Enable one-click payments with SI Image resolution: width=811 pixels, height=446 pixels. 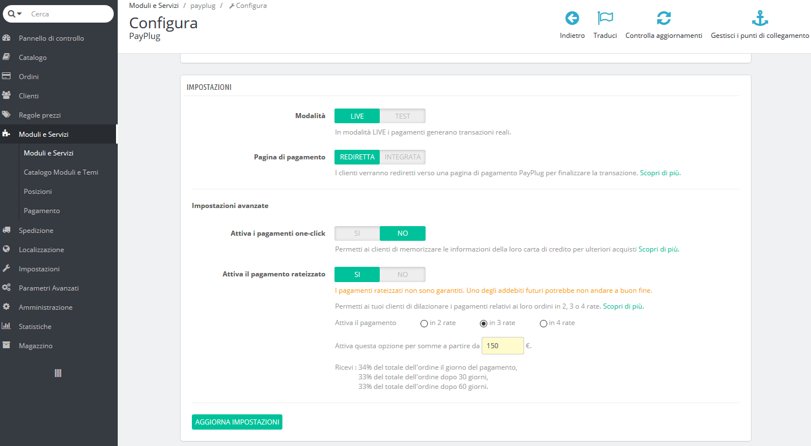pos(357,233)
